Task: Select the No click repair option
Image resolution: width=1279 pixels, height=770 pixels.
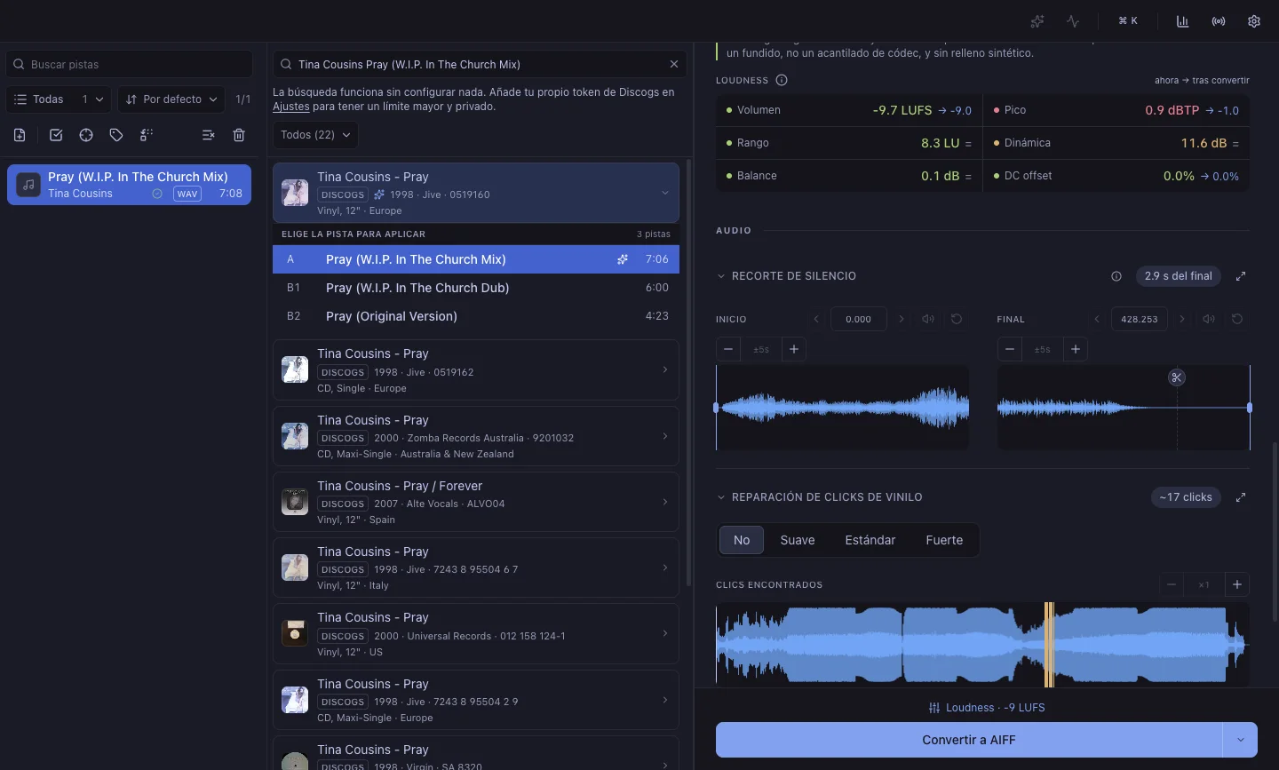Action: pyautogui.click(x=742, y=540)
